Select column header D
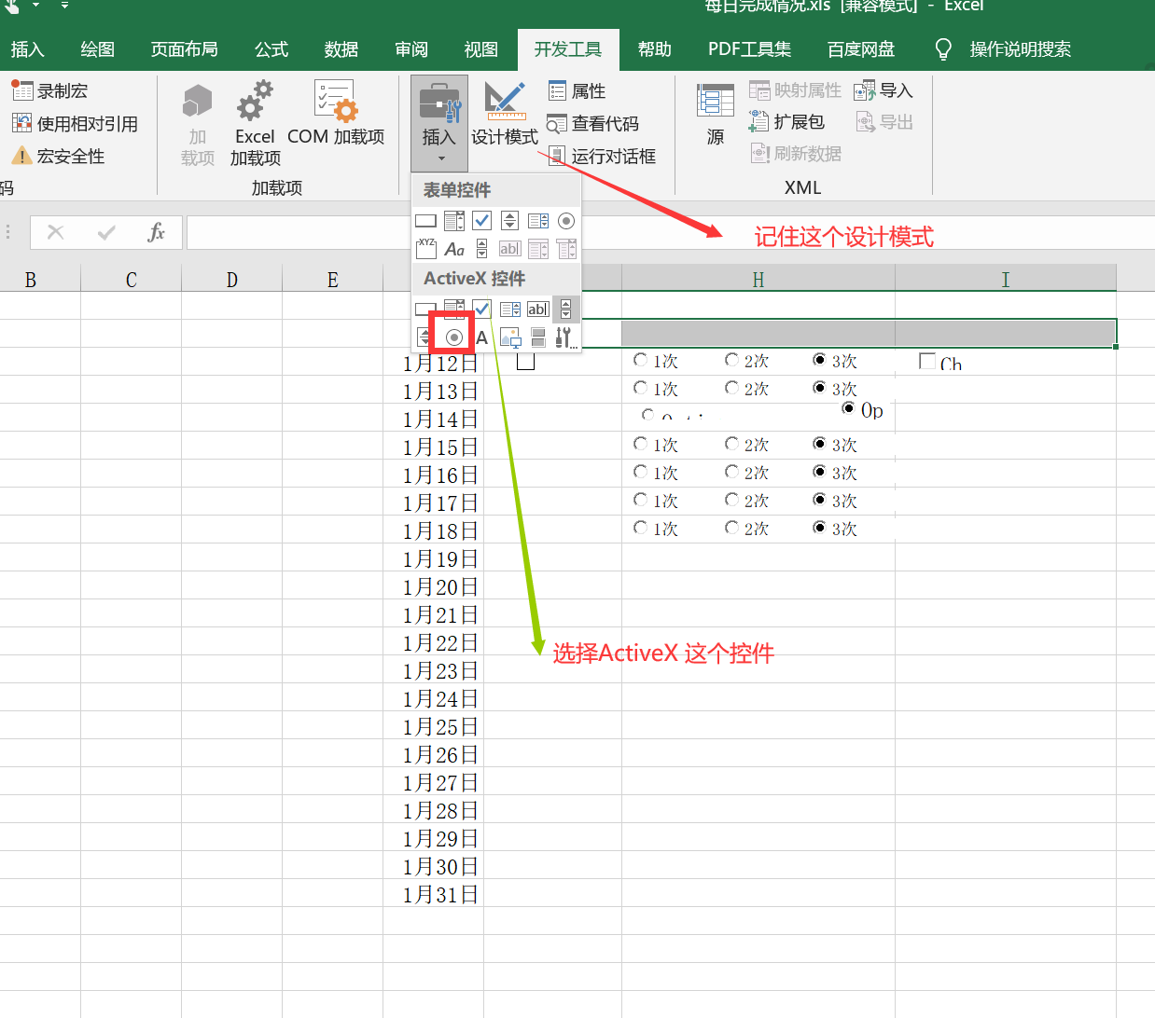Screen dimensions: 1155x1018 tap(231, 279)
